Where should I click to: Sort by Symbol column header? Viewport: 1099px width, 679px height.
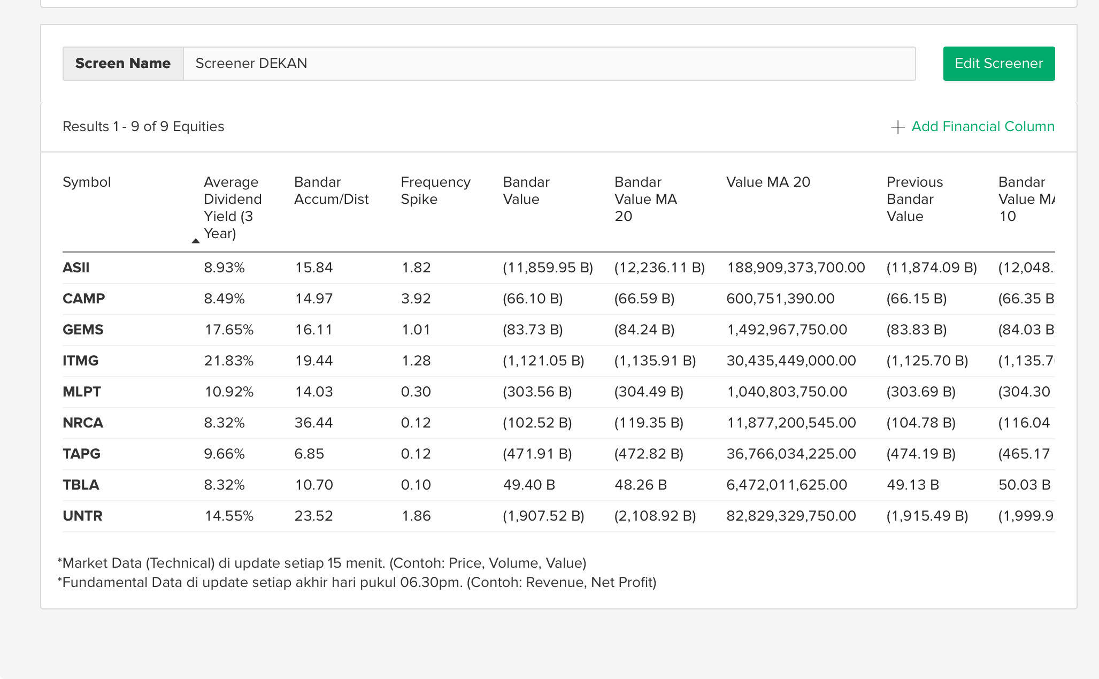pyautogui.click(x=87, y=182)
